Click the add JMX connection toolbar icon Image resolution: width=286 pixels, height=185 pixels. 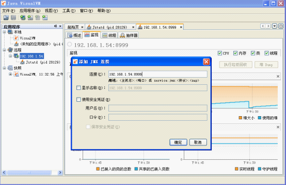(30, 17)
